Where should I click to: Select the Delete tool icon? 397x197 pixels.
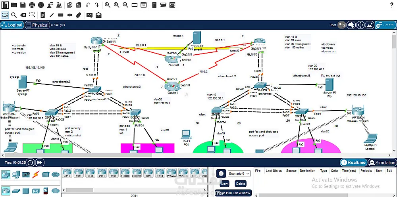(x=23, y=15)
